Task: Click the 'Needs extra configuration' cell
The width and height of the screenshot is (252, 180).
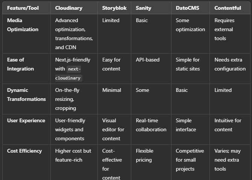Action: click(x=230, y=64)
